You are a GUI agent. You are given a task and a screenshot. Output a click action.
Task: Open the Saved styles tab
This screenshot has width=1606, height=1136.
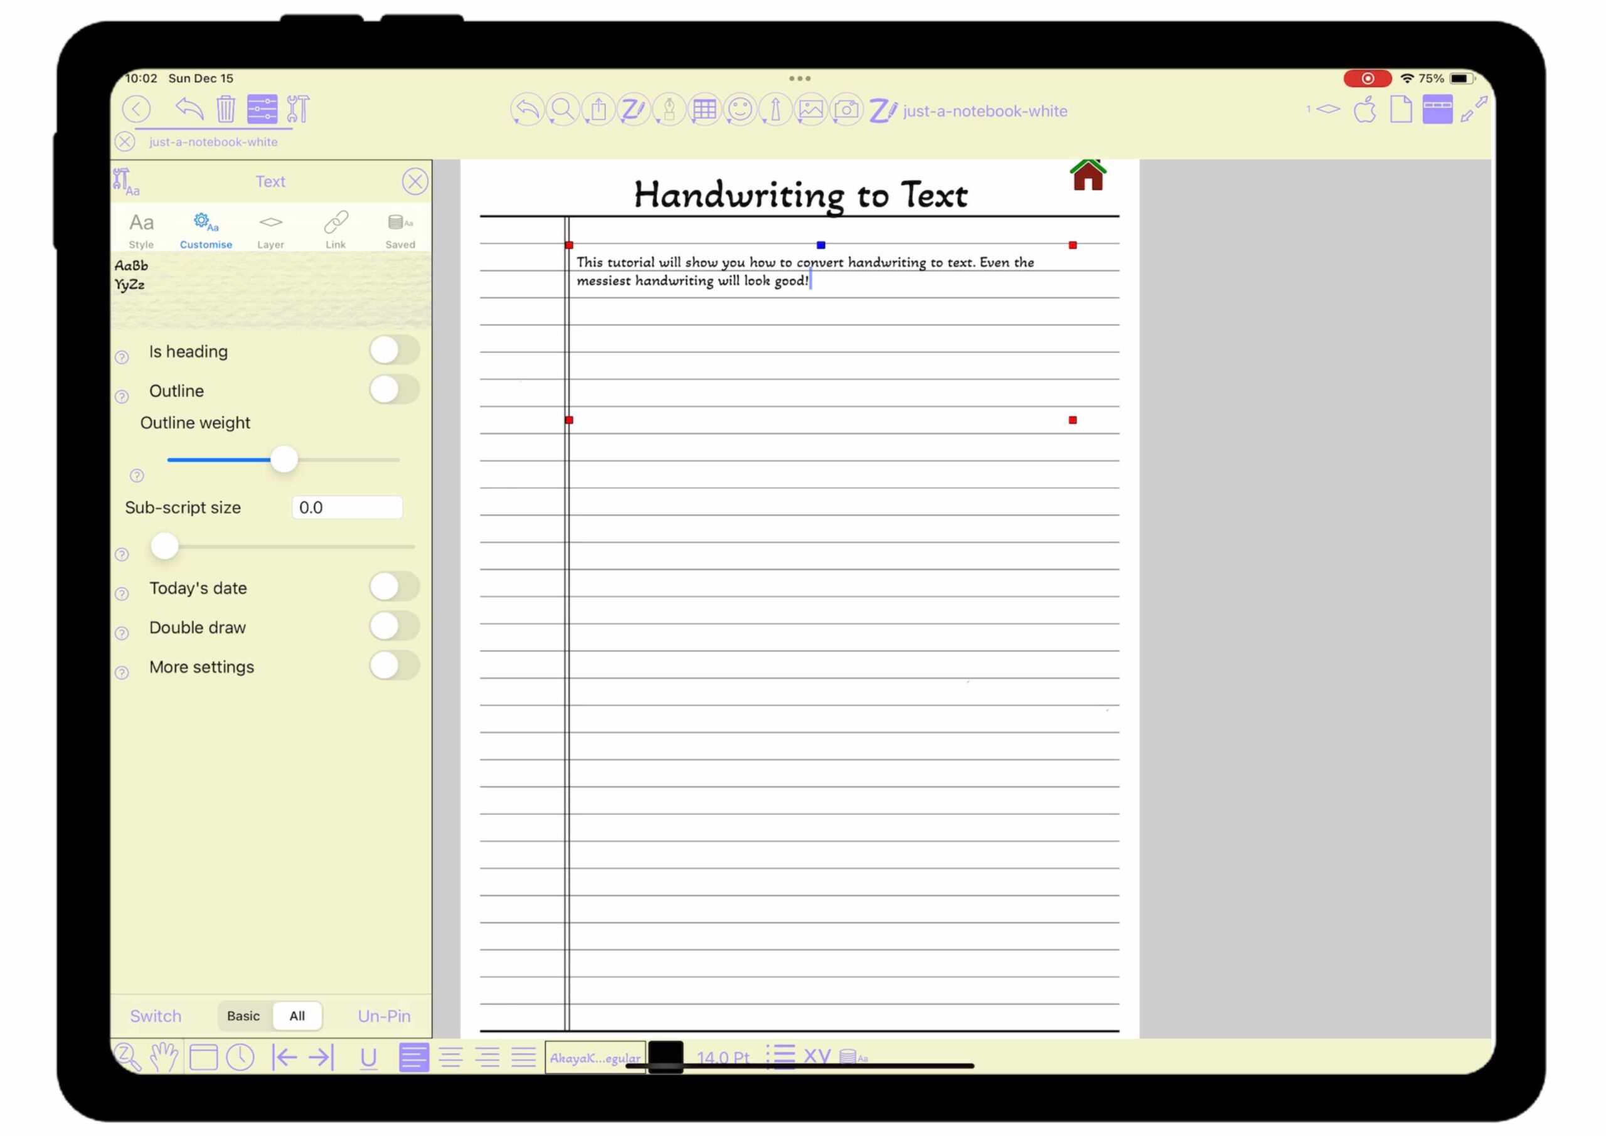[400, 230]
